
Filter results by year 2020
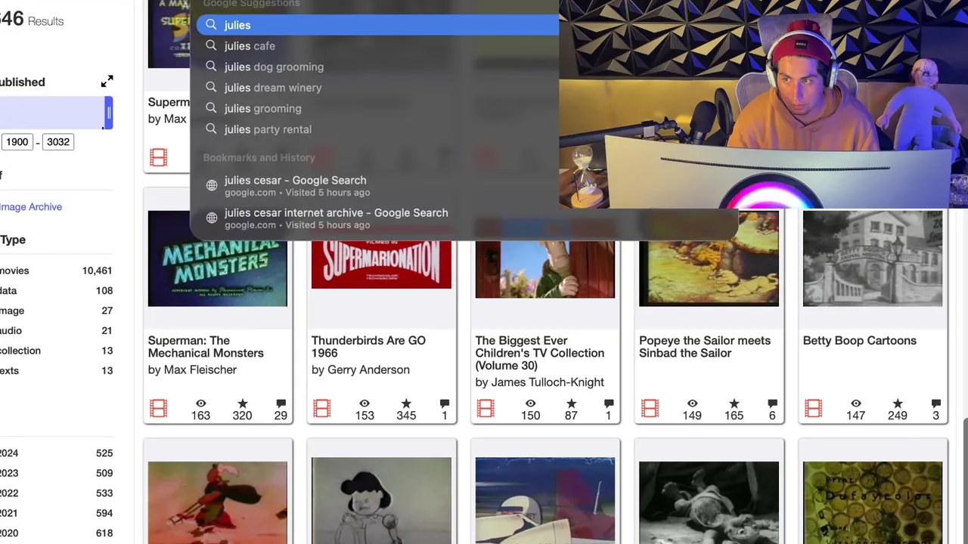pyautogui.click(x=9, y=533)
